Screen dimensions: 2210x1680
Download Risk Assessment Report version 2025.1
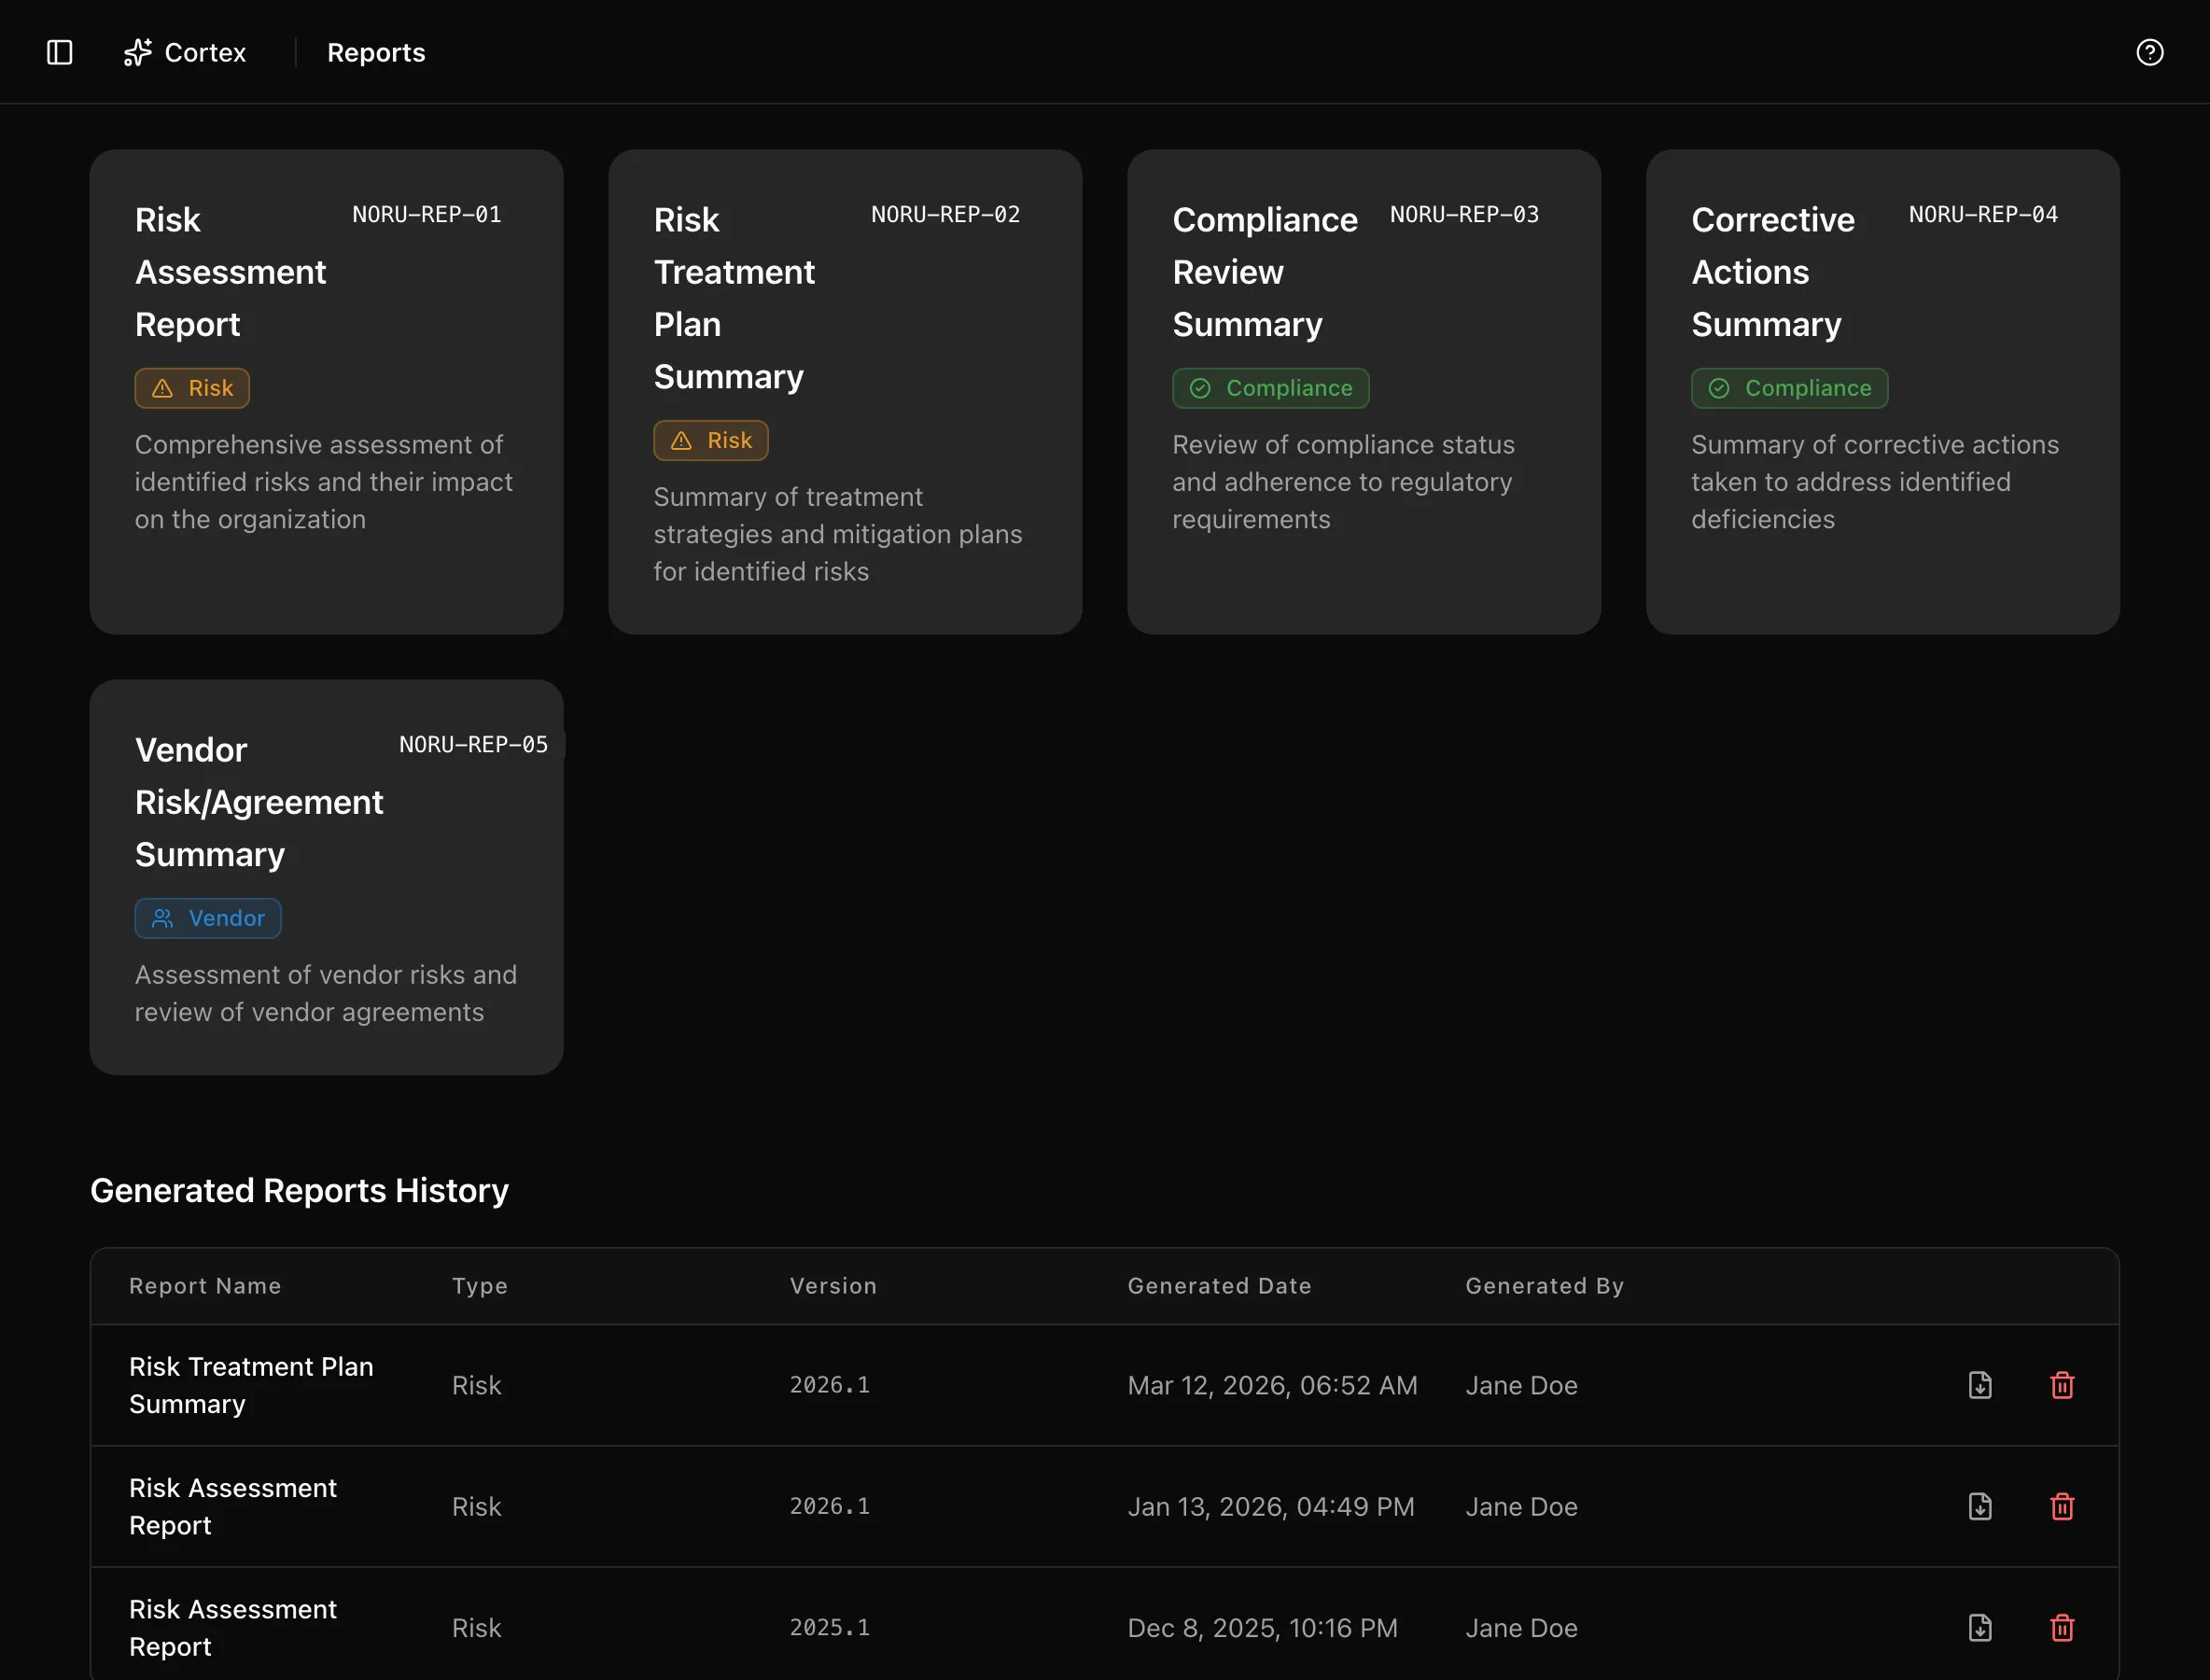(1980, 1627)
